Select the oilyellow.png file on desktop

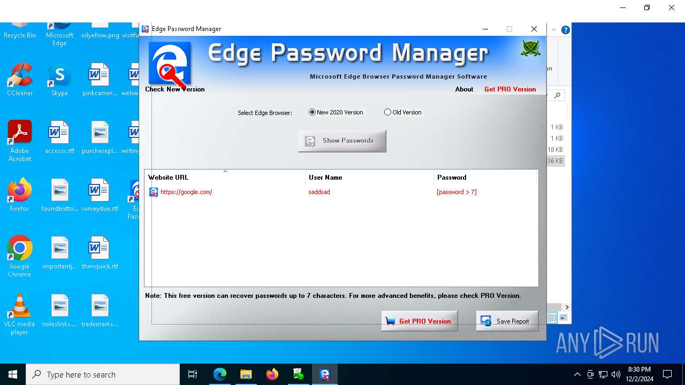point(100,30)
